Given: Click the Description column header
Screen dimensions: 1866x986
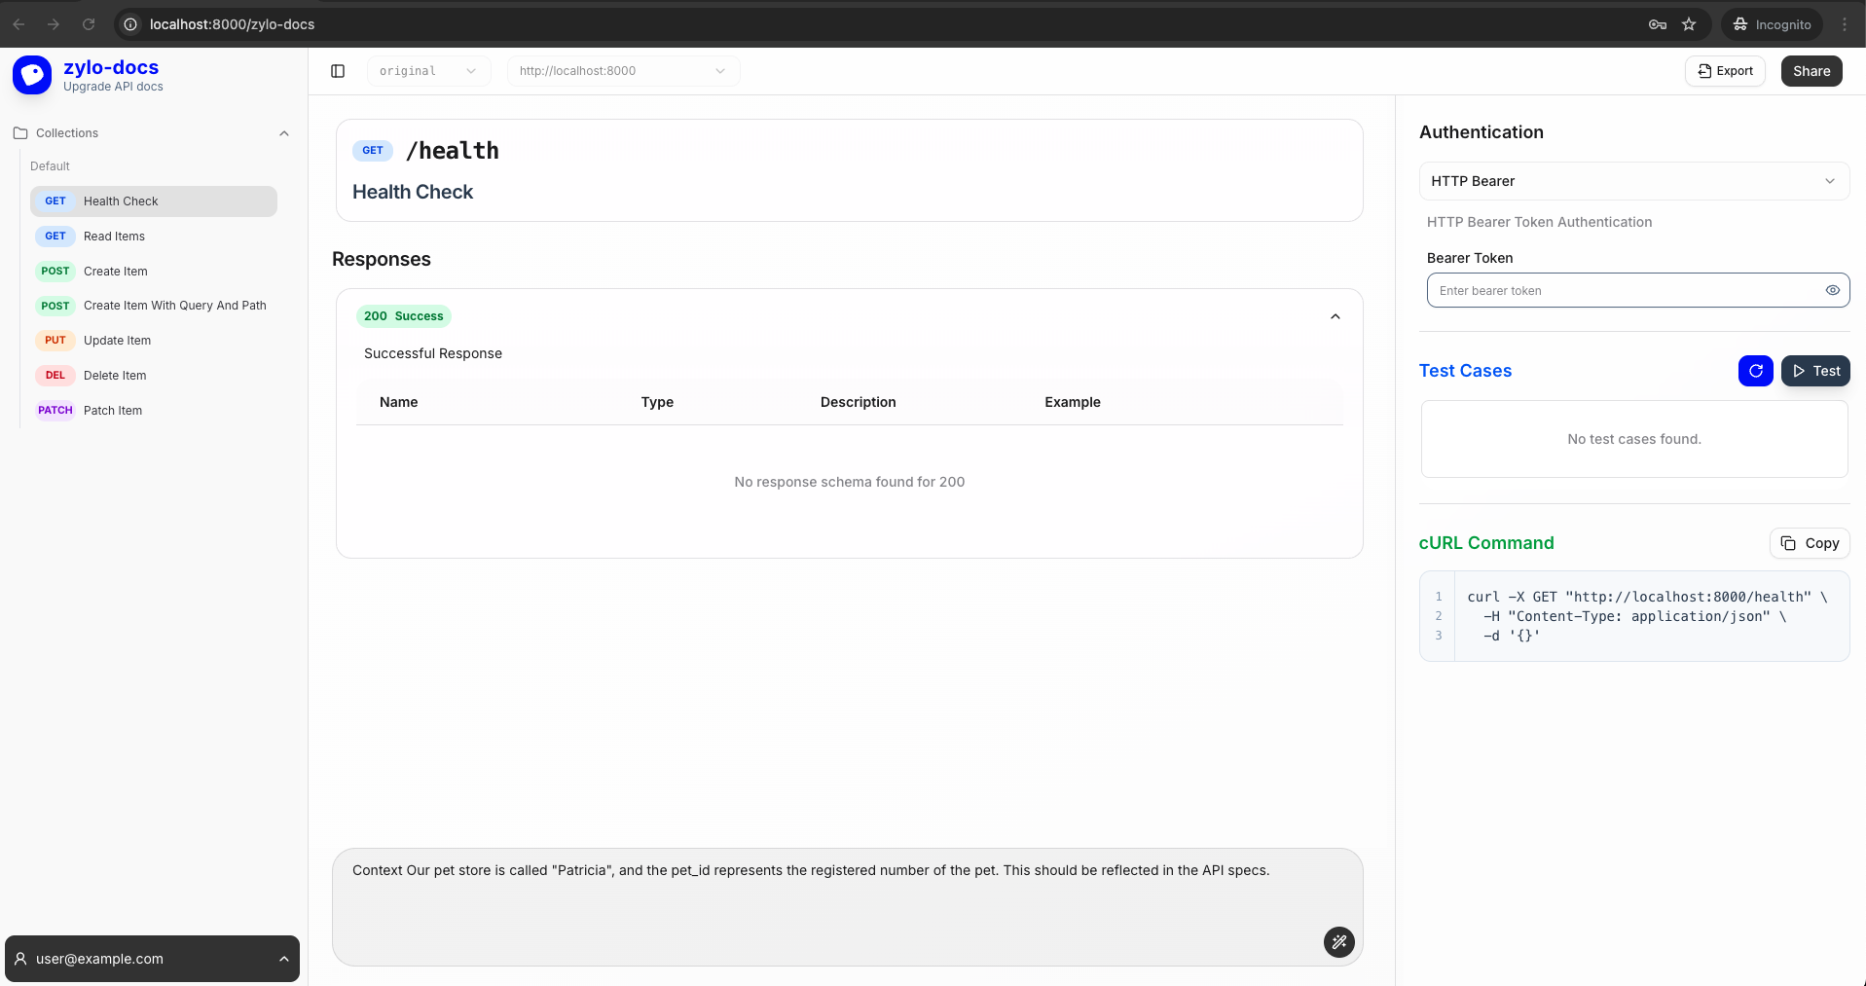Looking at the screenshot, I should click(x=859, y=402).
